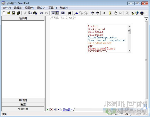
Task: Switch to the 资源 panel
Action: pyautogui.click(x=23, y=104)
